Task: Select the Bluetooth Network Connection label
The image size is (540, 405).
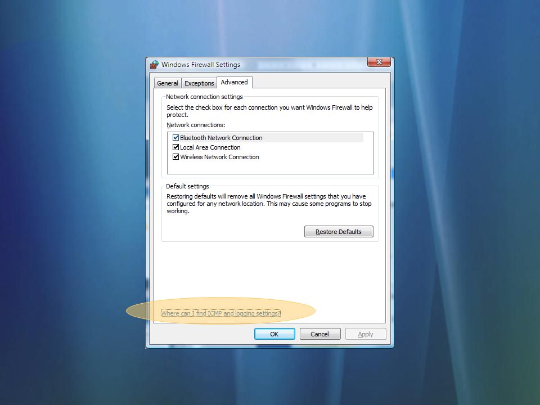Action: coord(221,138)
